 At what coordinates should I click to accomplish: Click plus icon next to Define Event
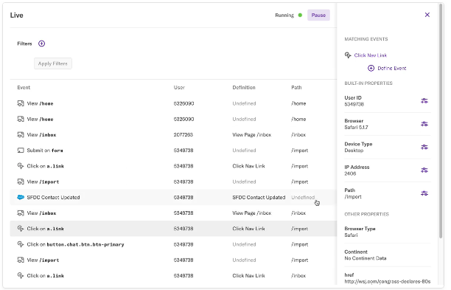(371, 68)
